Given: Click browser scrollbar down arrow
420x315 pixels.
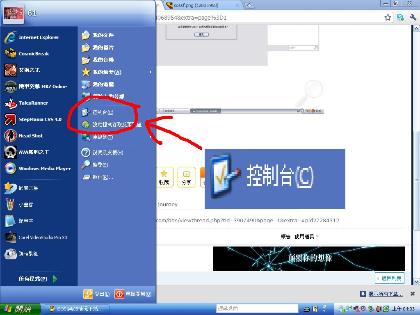Looking at the screenshot, I should click(417, 281).
